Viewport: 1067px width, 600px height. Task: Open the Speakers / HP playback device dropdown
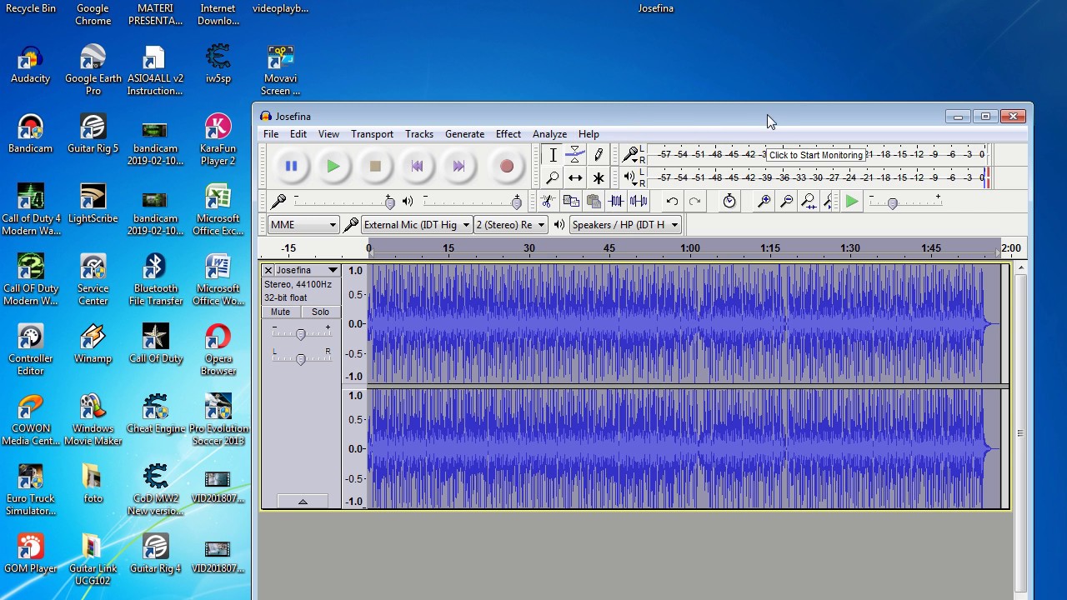(625, 225)
